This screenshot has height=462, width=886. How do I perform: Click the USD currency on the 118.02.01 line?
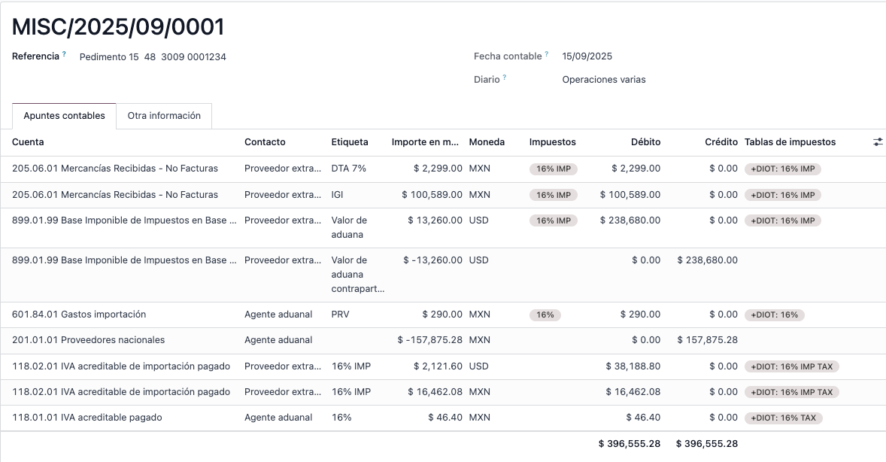478,366
